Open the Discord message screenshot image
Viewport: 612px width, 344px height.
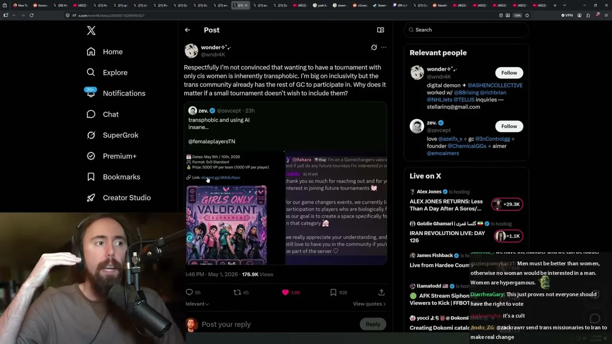coord(336,208)
